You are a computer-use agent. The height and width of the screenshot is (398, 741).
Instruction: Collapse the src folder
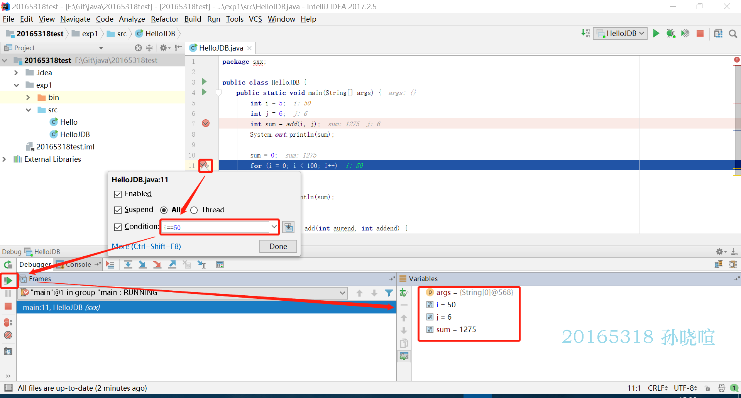coord(28,110)
